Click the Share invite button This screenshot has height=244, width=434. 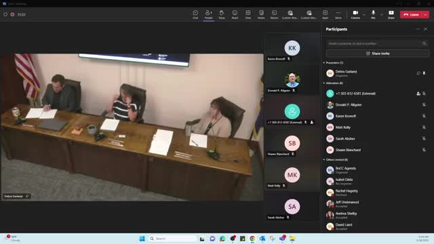[377, 54]
